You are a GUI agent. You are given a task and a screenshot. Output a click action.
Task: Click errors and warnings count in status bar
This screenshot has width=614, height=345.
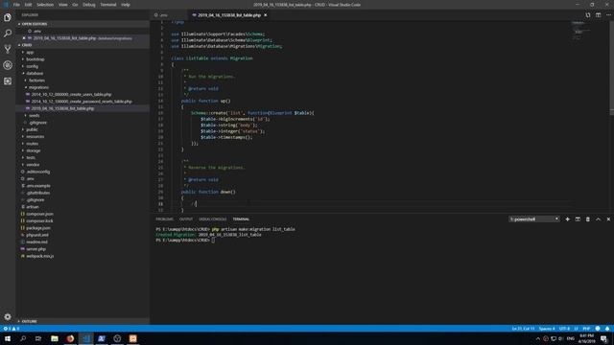11,329
